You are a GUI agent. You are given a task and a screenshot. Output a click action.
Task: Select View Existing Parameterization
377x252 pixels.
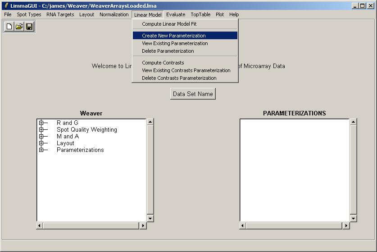[x=175, y=43]
